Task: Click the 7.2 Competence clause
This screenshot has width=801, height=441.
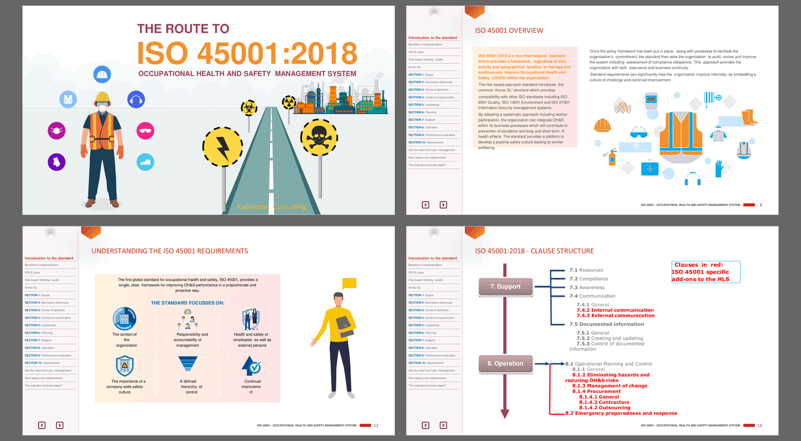Action: (588, 279)
